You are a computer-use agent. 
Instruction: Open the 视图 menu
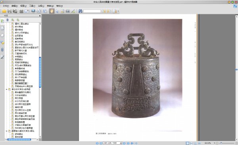(23, 6)
